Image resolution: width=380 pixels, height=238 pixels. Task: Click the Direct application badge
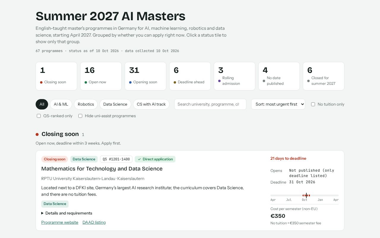[x=155, y=159]
